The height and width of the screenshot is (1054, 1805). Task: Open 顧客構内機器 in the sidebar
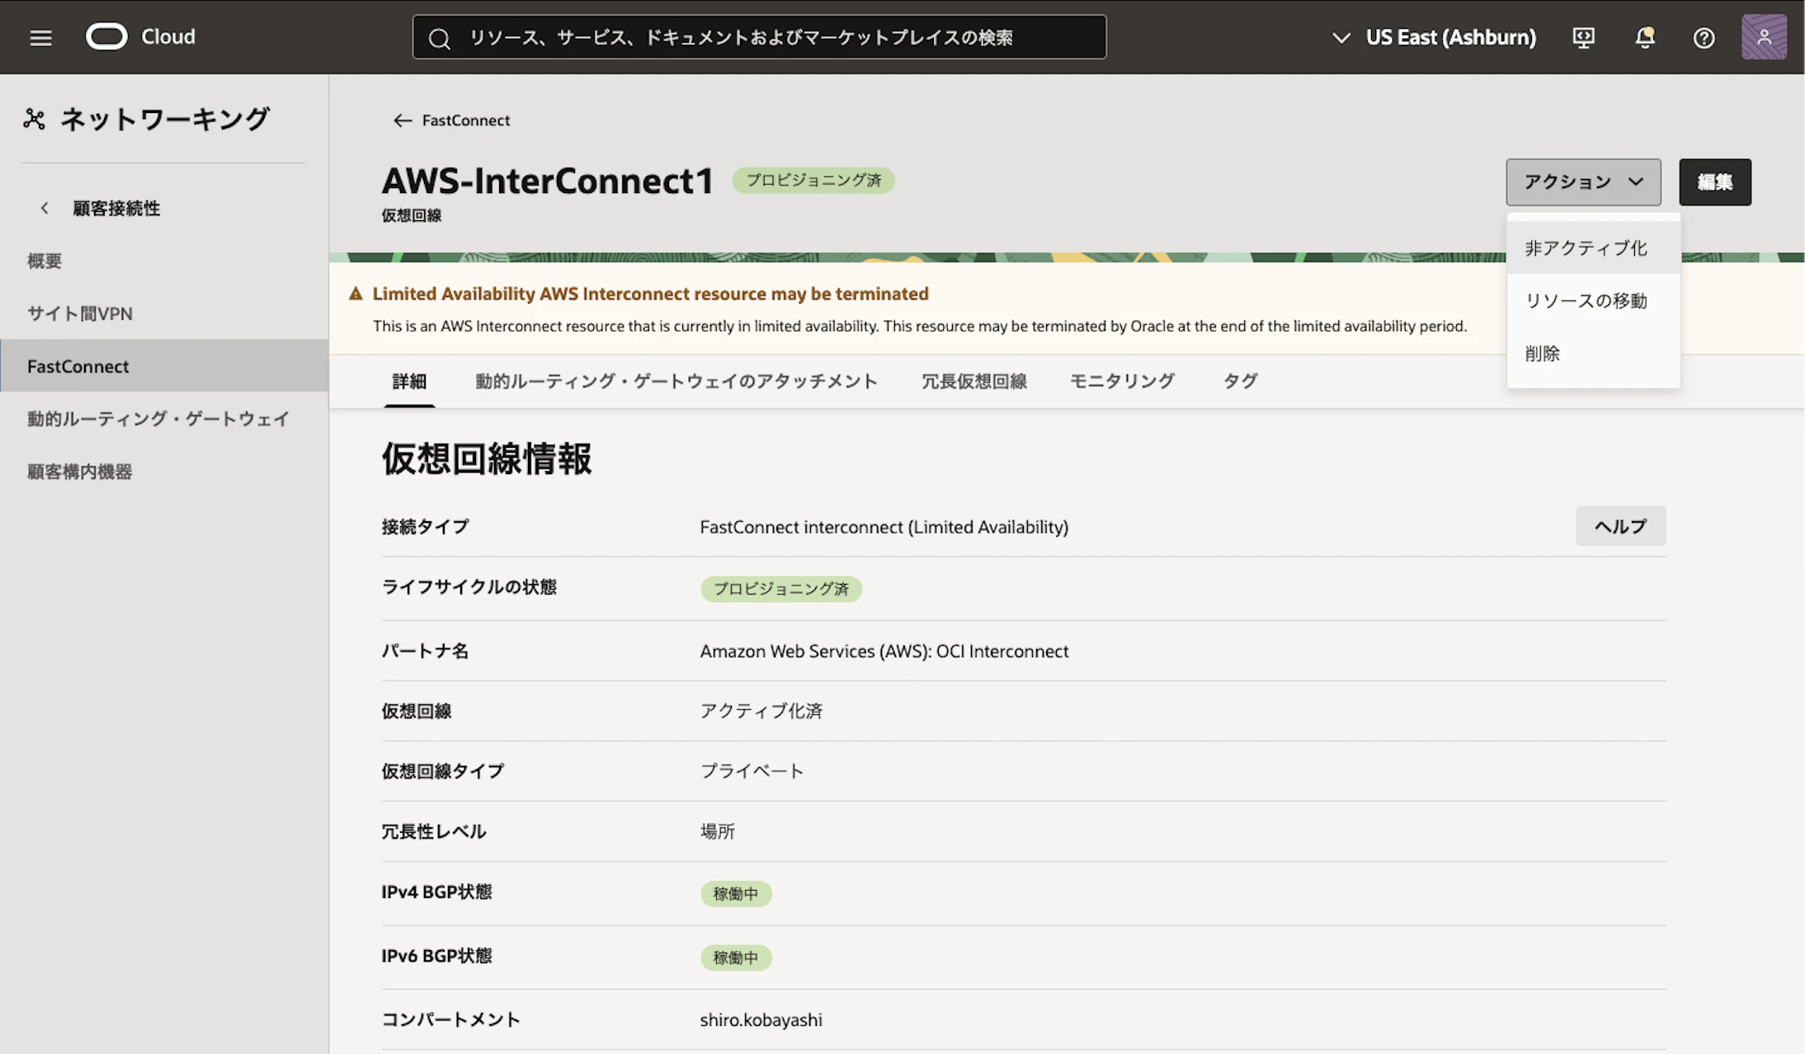click(164, 472)
